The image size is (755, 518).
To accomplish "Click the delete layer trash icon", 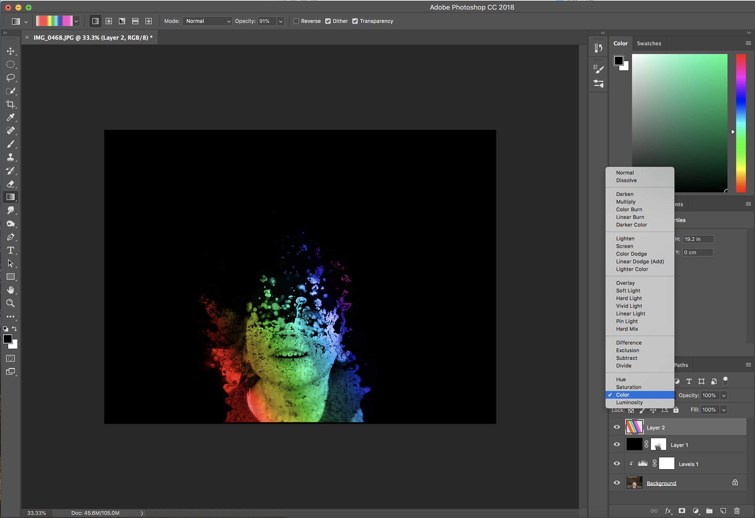I will pyautogui.click(x=737, y=511).
